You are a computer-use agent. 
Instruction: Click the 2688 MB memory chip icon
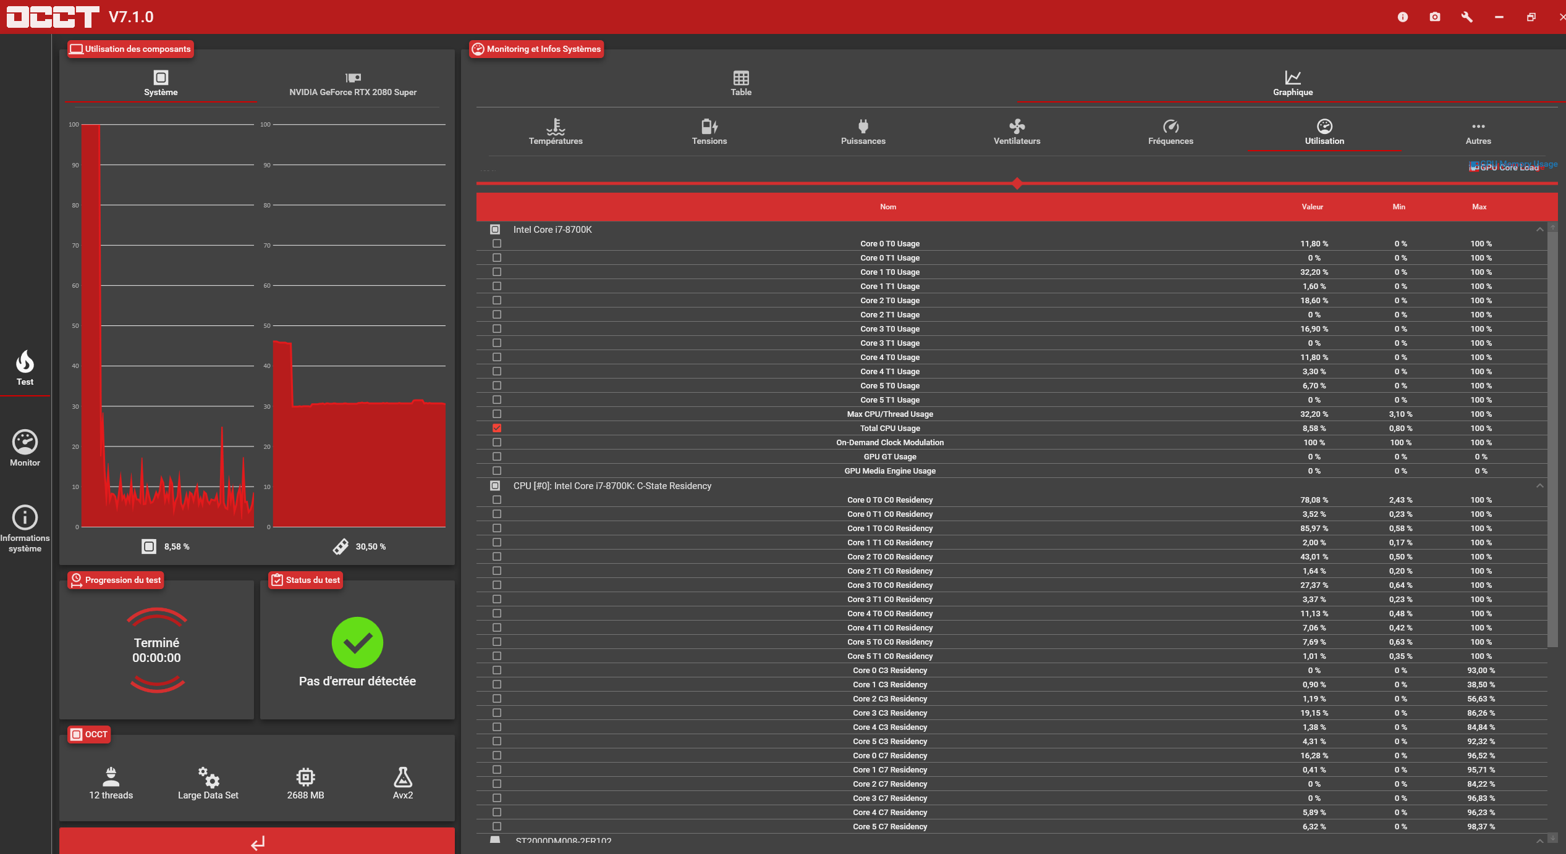[x=305, y=776]
